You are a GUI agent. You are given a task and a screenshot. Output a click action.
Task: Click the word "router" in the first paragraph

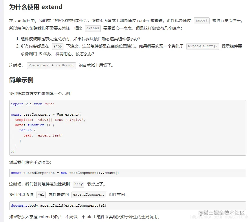pyautogui.click(x=143, y=21)
